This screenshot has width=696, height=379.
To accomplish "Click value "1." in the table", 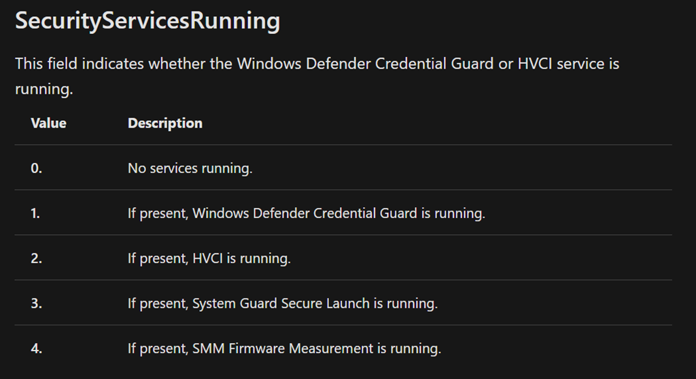I will [36, 213].
